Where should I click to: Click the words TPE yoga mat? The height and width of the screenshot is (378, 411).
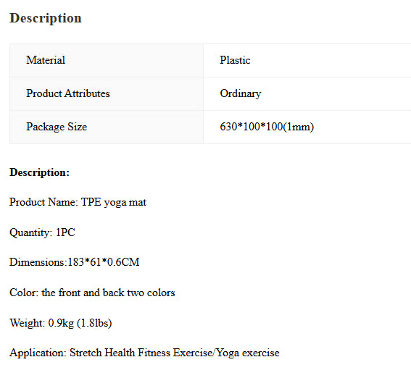point(114,202)
